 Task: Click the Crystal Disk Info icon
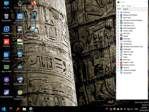[x=7, y=94]
